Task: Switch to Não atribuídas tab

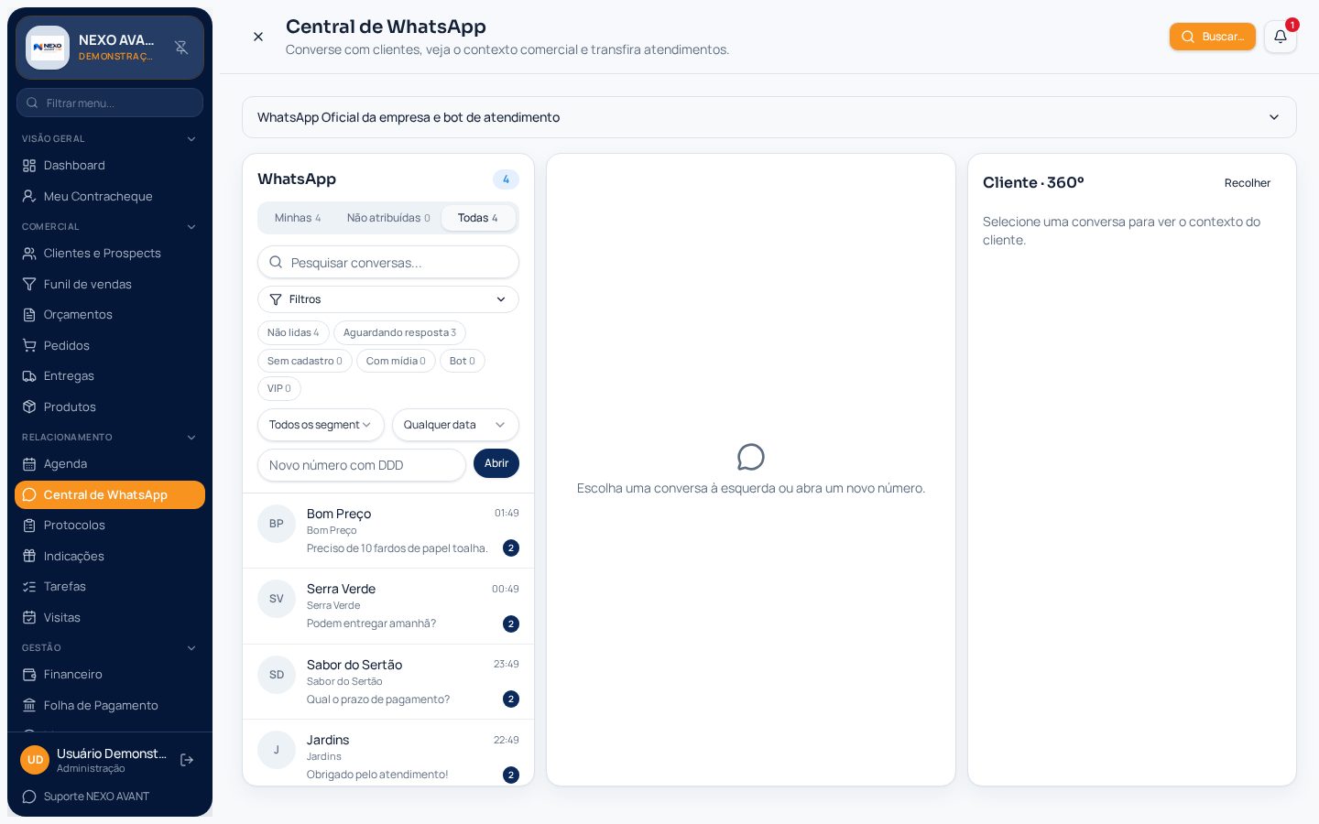Action: pyautogui.click(x=388, y=218)
